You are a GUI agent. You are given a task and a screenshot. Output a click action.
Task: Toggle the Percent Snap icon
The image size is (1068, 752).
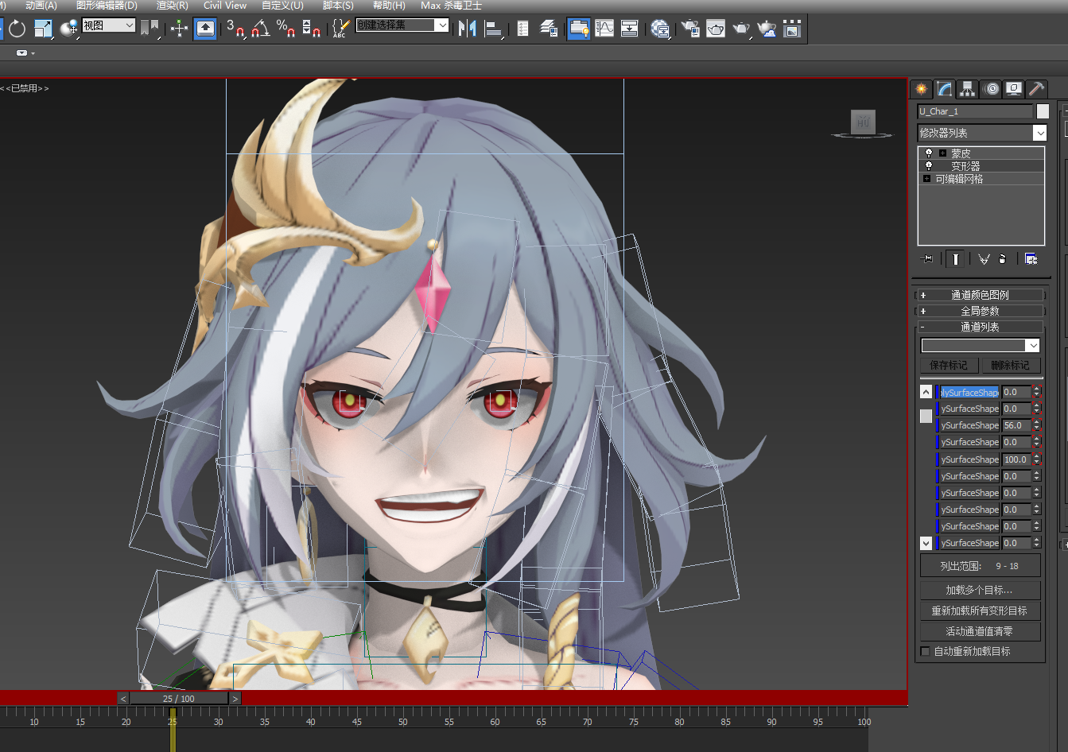[286, 29]
